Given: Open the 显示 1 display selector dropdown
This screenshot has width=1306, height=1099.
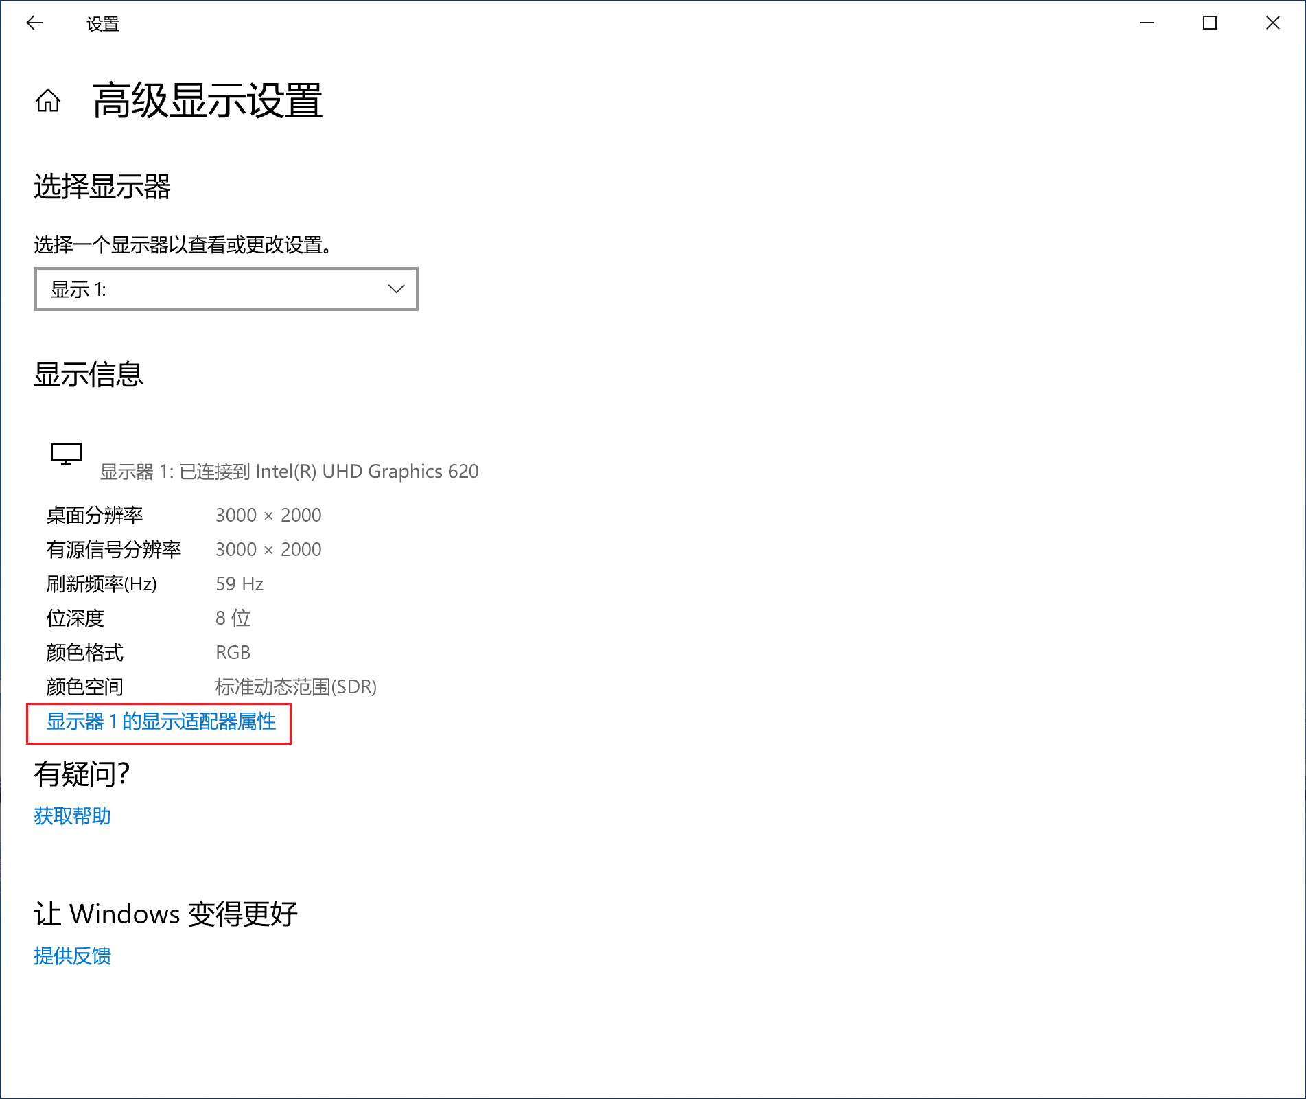Looking at the screenshot, I should pos(226,289).
